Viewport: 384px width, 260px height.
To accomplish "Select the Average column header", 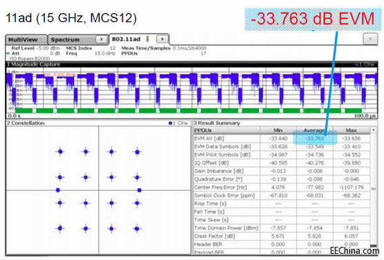I will (315, 130).
